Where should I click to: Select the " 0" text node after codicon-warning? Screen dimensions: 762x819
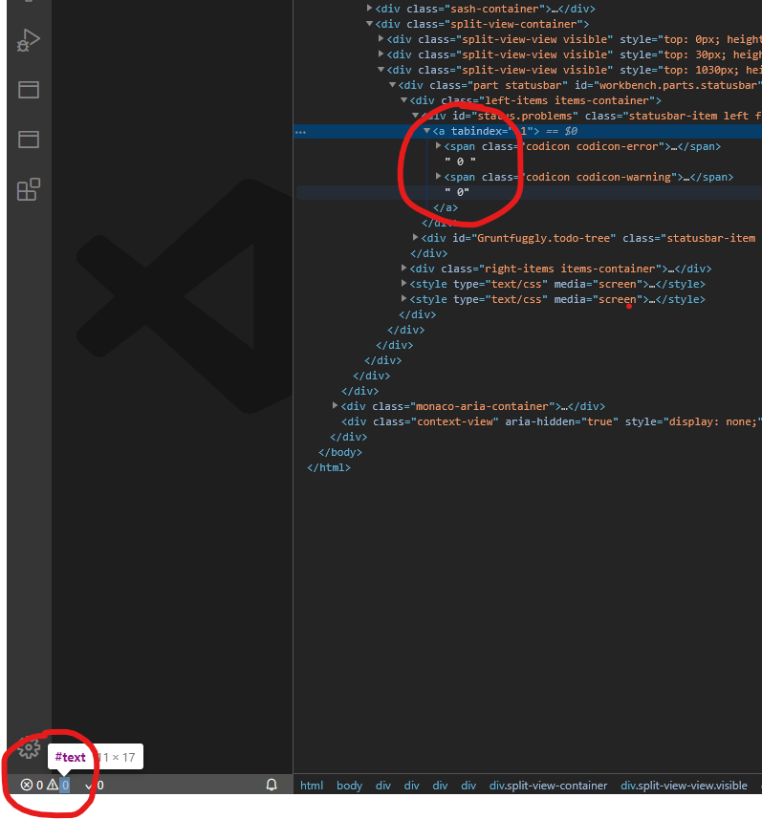click(457, 192)
